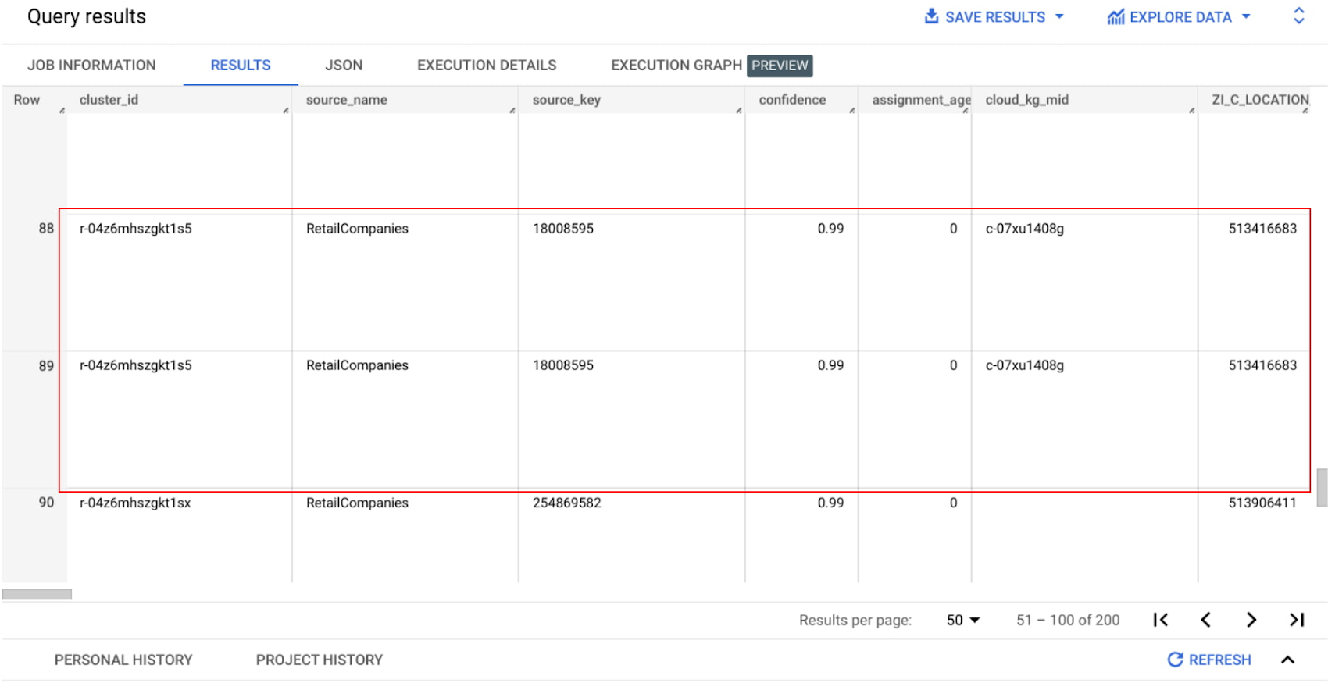Click the cluster_id column resize handle
Viewport: 1328px width, 690px height.
pos(286,110)
